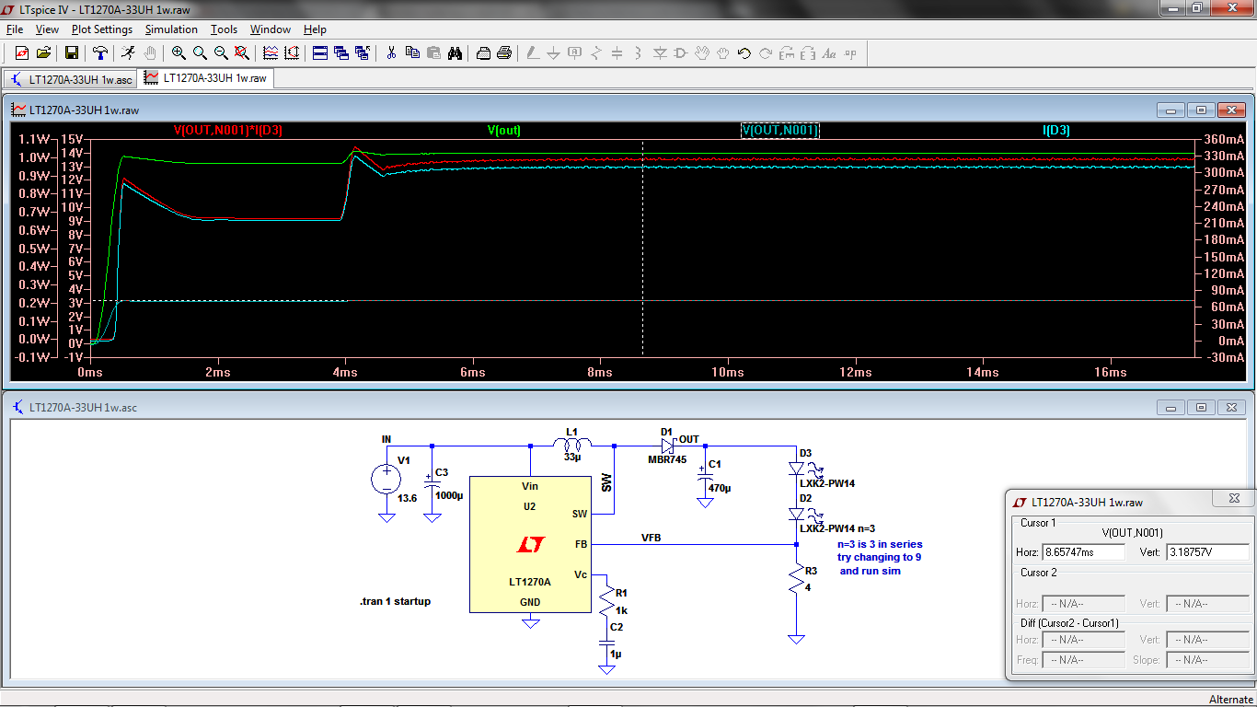
Task: Click the Tile Windows toolbar icon
Action: (x=320, y=53)
